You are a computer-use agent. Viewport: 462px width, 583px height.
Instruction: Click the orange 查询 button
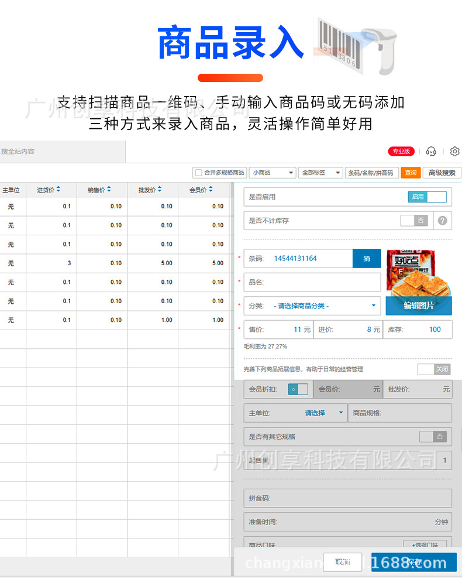click(x=411, y=173)
